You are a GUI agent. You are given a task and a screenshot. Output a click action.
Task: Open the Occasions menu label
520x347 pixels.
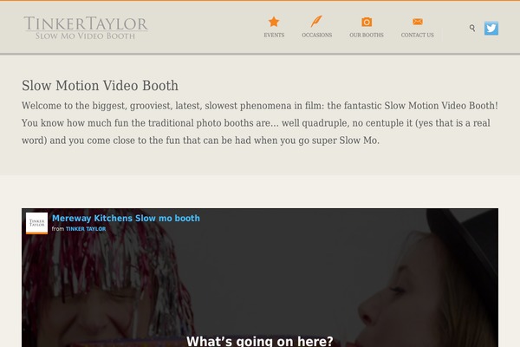coord(316,35)
